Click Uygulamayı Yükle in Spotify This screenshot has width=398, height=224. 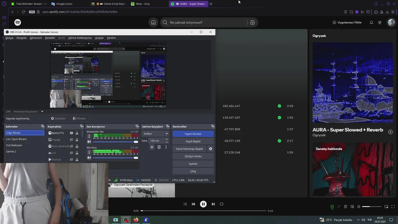click(347, 22)
